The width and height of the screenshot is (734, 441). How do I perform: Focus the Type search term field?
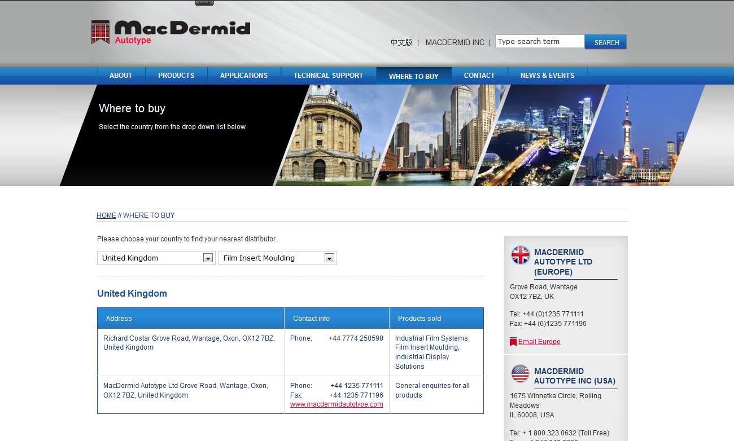coord(540,41)
